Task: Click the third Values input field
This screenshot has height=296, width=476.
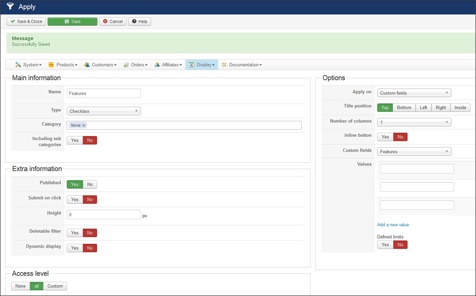Action: click(417, 205)
